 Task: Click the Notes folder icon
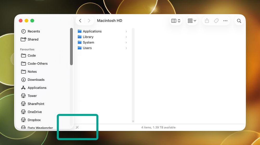(x=23, y=71)
